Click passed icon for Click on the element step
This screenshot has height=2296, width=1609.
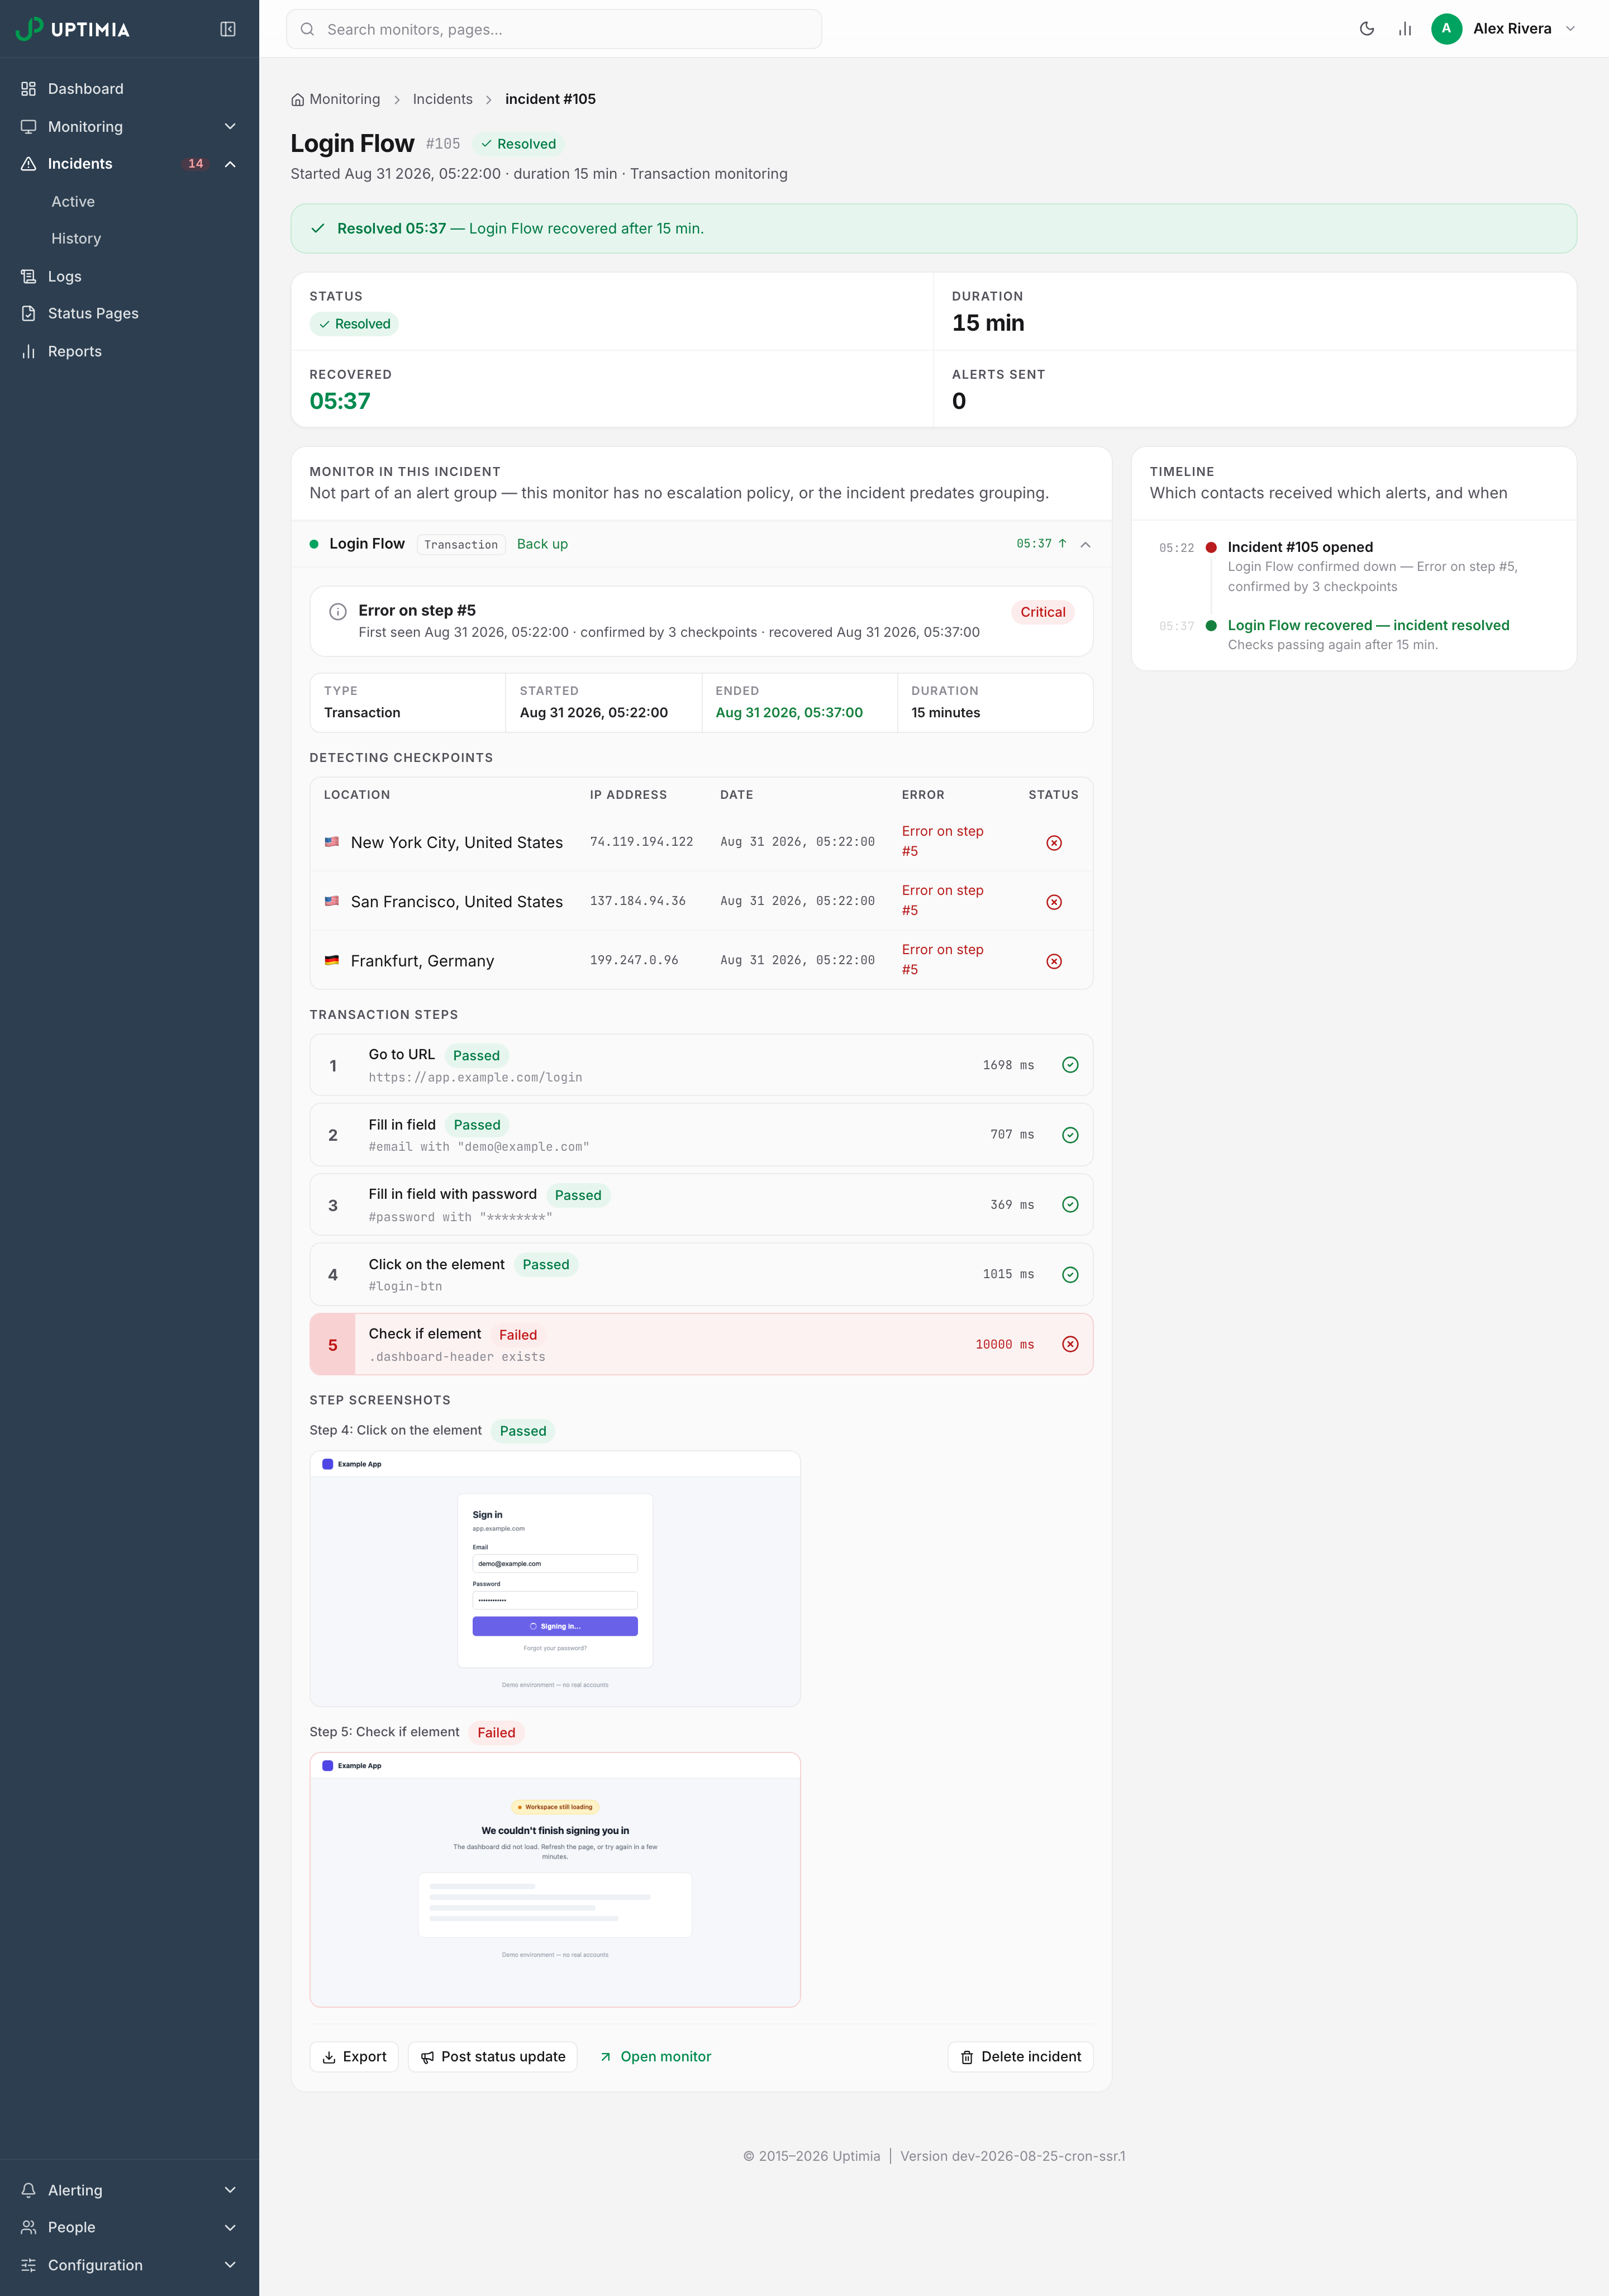[1070, 1274]
